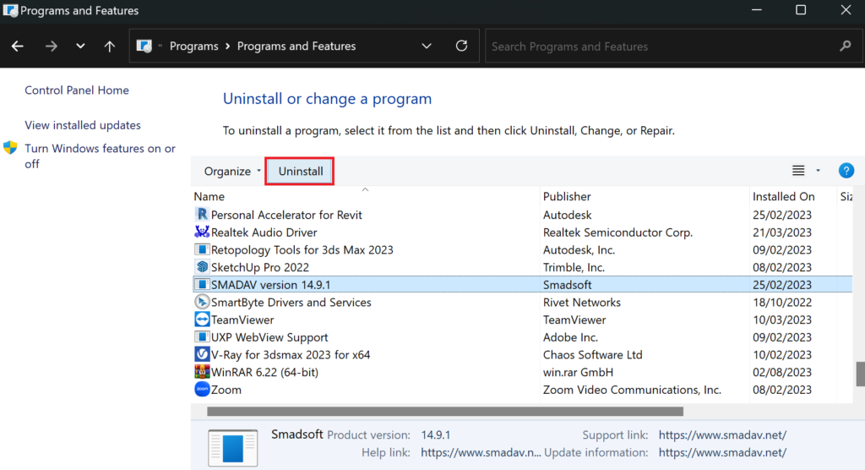Click the UXP WebView Support icon
The width and height of the screenshot is (865, 470).
[x=202, y=337]
